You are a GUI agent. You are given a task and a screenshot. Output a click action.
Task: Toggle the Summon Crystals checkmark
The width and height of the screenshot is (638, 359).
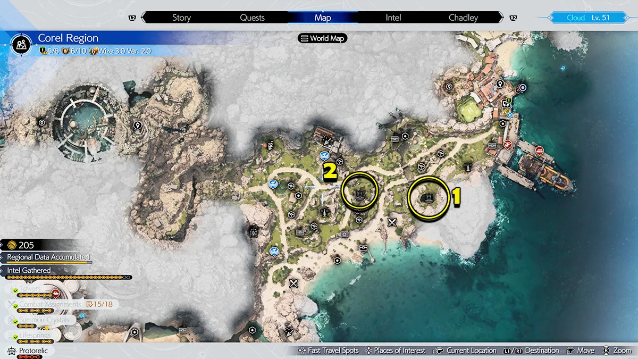(x=15, y=321)
